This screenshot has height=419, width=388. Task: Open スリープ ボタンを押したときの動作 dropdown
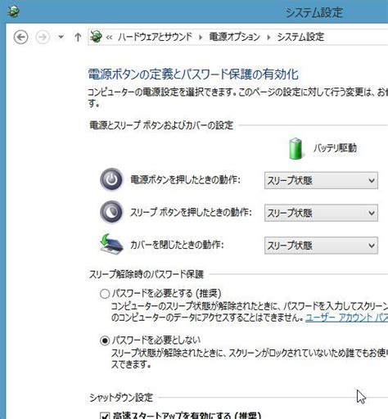321,213
